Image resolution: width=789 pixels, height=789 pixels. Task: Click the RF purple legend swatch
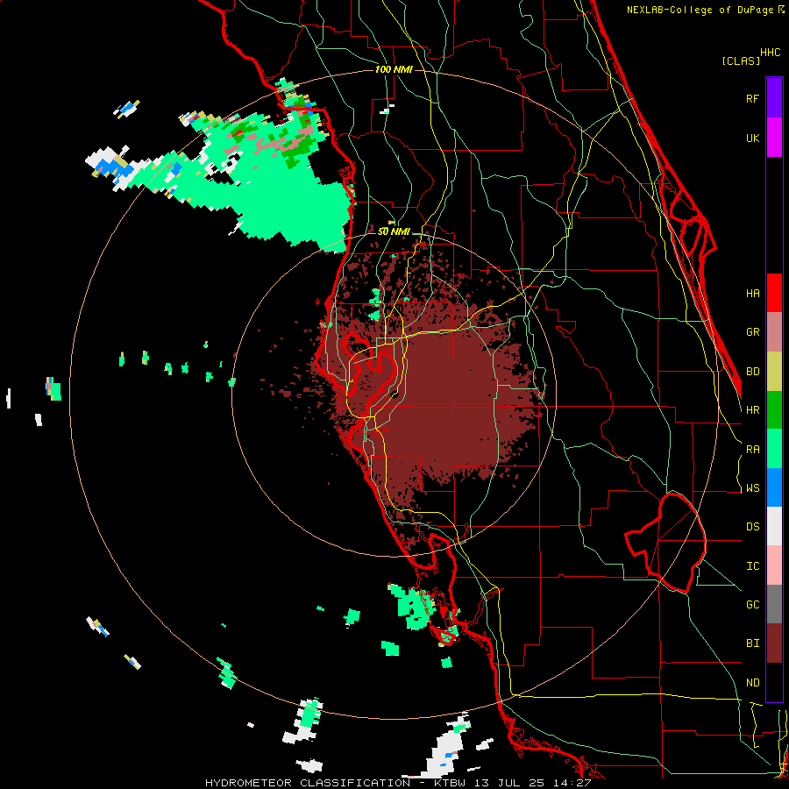[x=774, y=98]
